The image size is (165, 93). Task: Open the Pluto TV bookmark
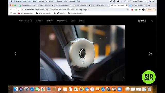pos(62,13)
